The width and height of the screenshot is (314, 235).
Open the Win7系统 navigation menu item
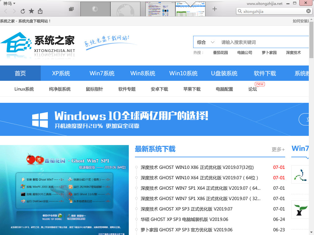(102, 73)
